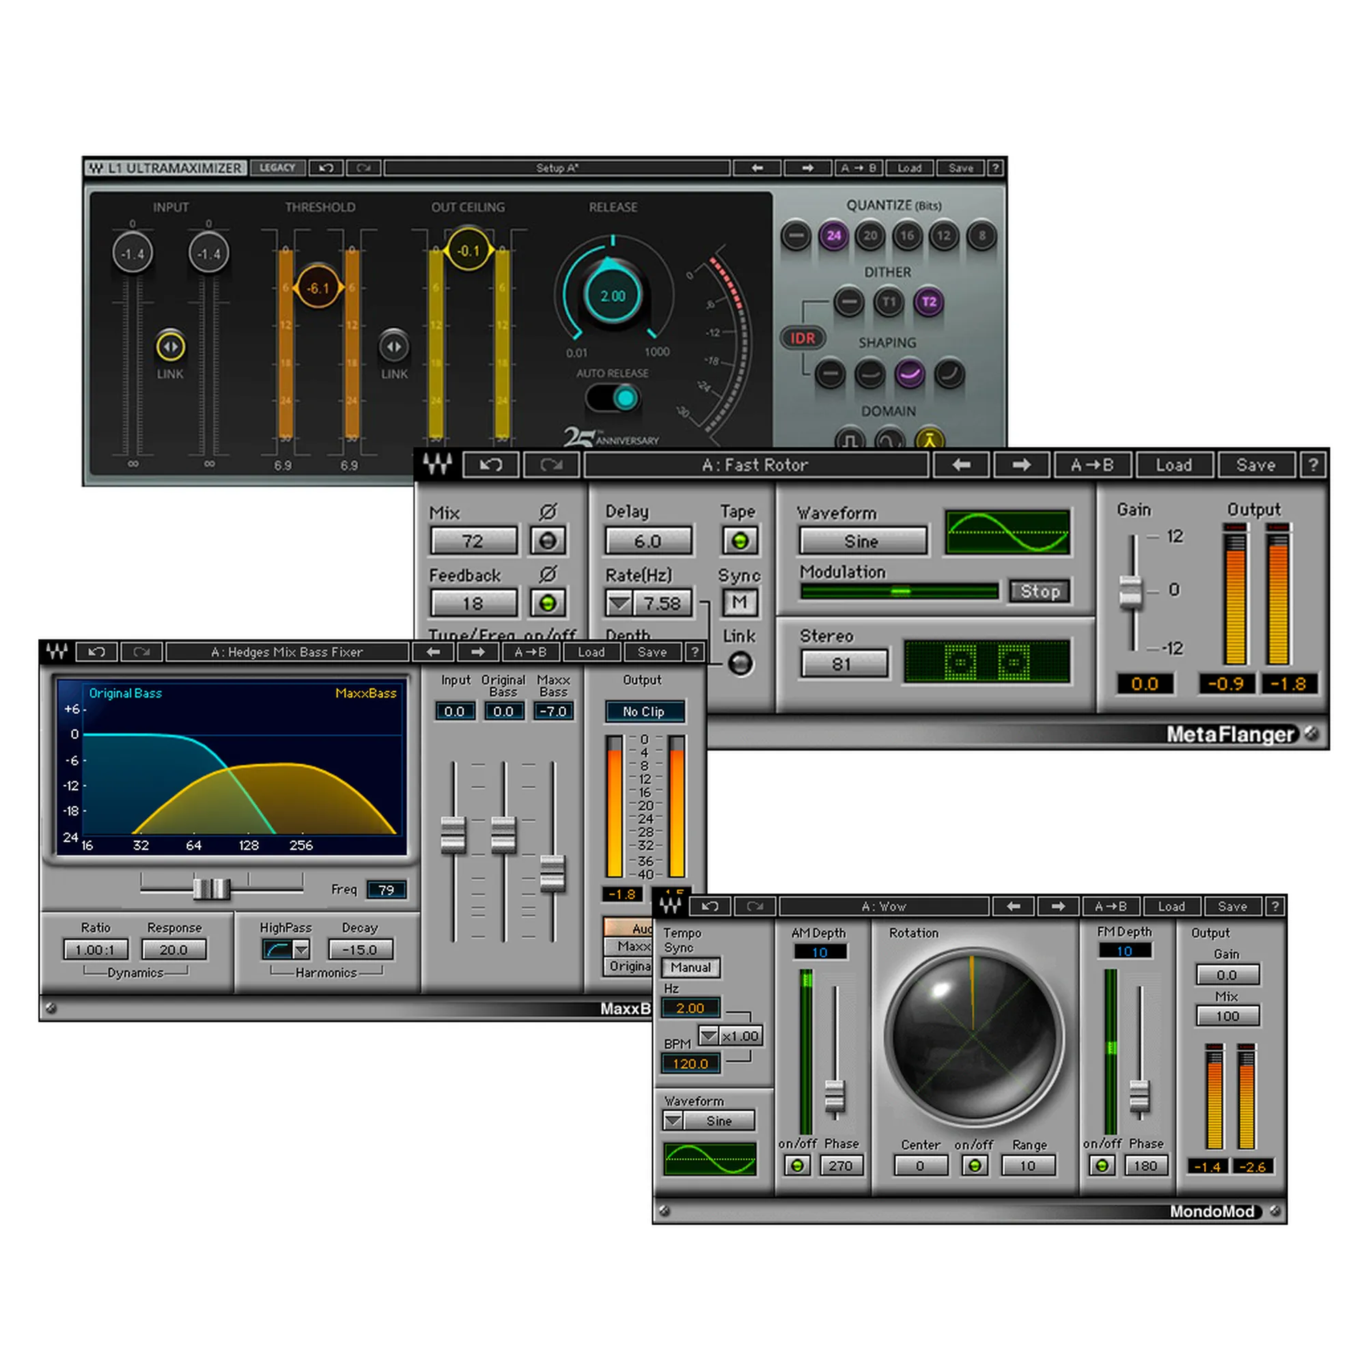1366x1366 pixels.
Task: Open Rate dropdown arrow in MetaFlanger
Action: click(x=619, y=603)
